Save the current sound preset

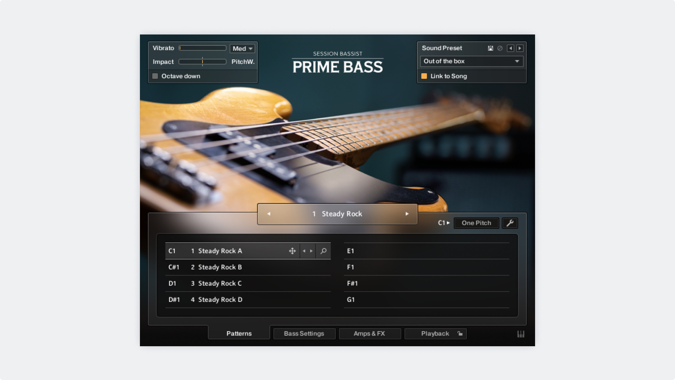coord(490,48)
